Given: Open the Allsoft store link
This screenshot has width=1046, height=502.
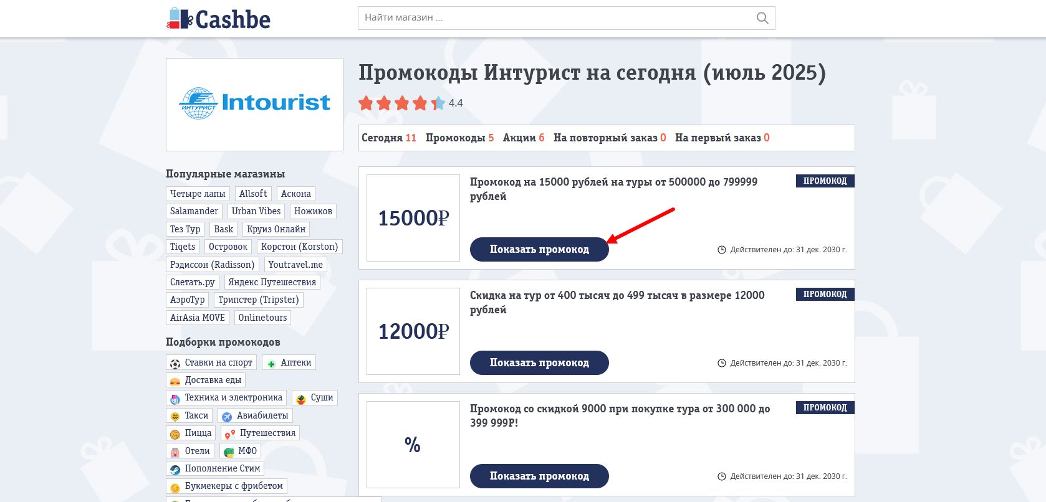Looking at the screenshot, I should click(x=253, y=194).
